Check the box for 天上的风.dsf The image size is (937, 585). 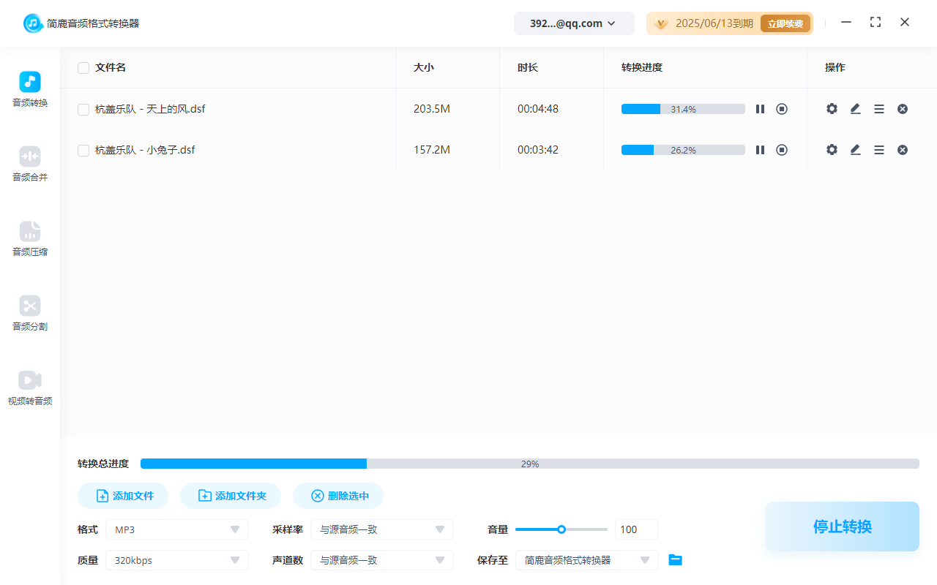coord(83,110)
